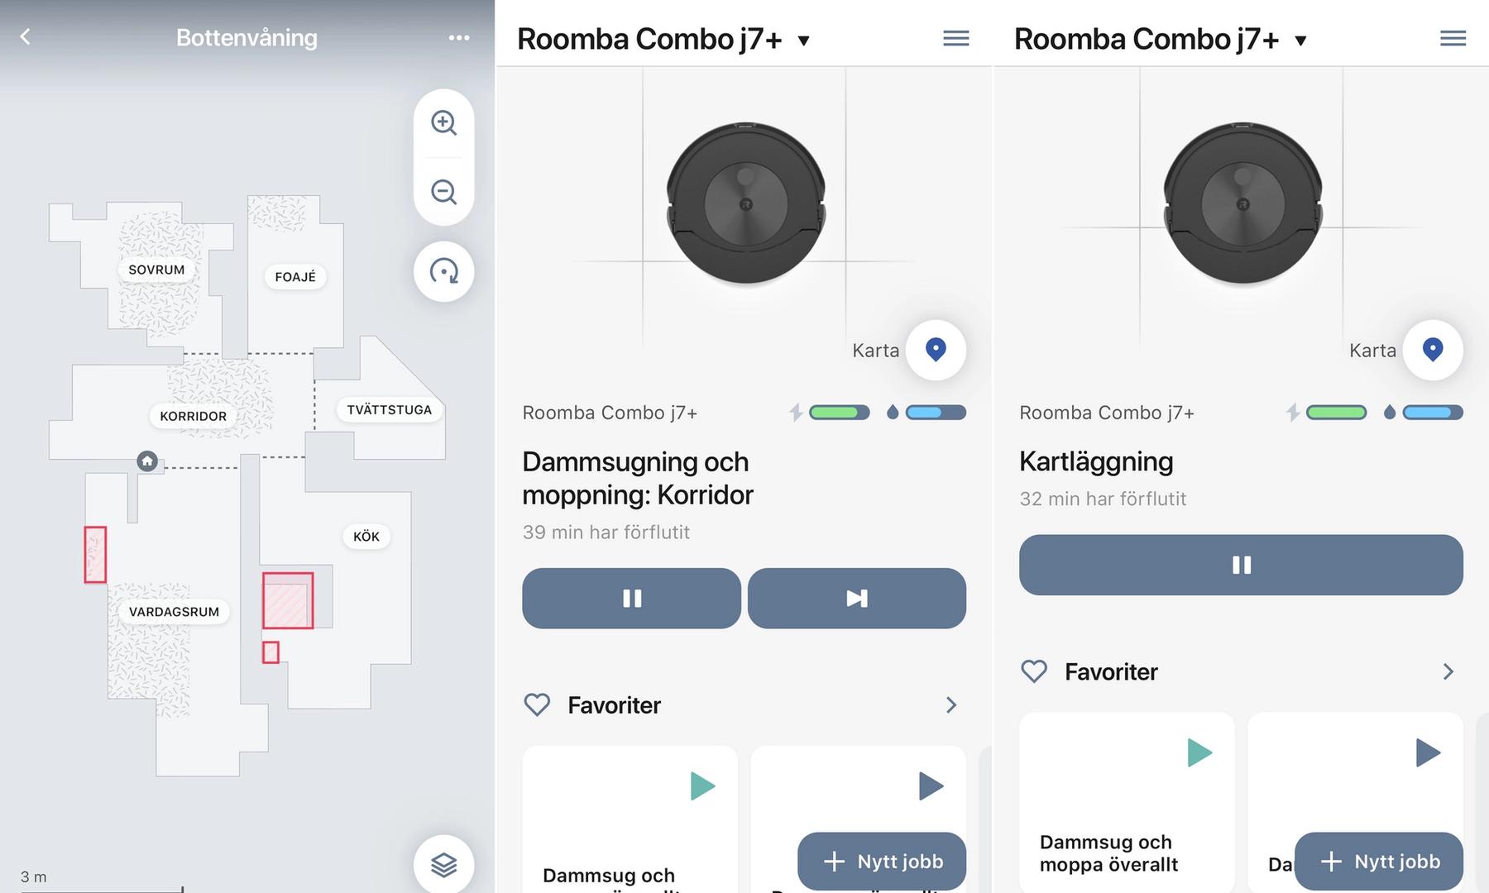This screenshot has width=1489, height=893.
Task: Tap the charging bolt icon on the Korridor job screen
Action: tap(796, 413)
